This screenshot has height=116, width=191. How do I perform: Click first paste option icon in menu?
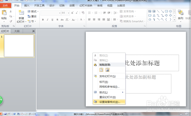click(101, 70)
